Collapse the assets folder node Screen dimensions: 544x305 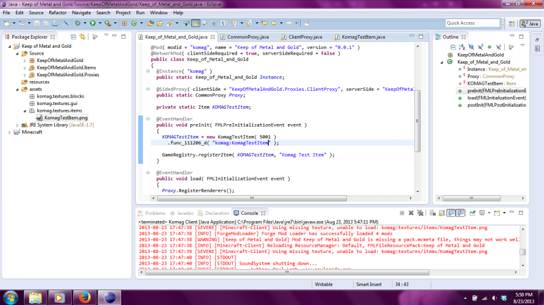[18, 90]
